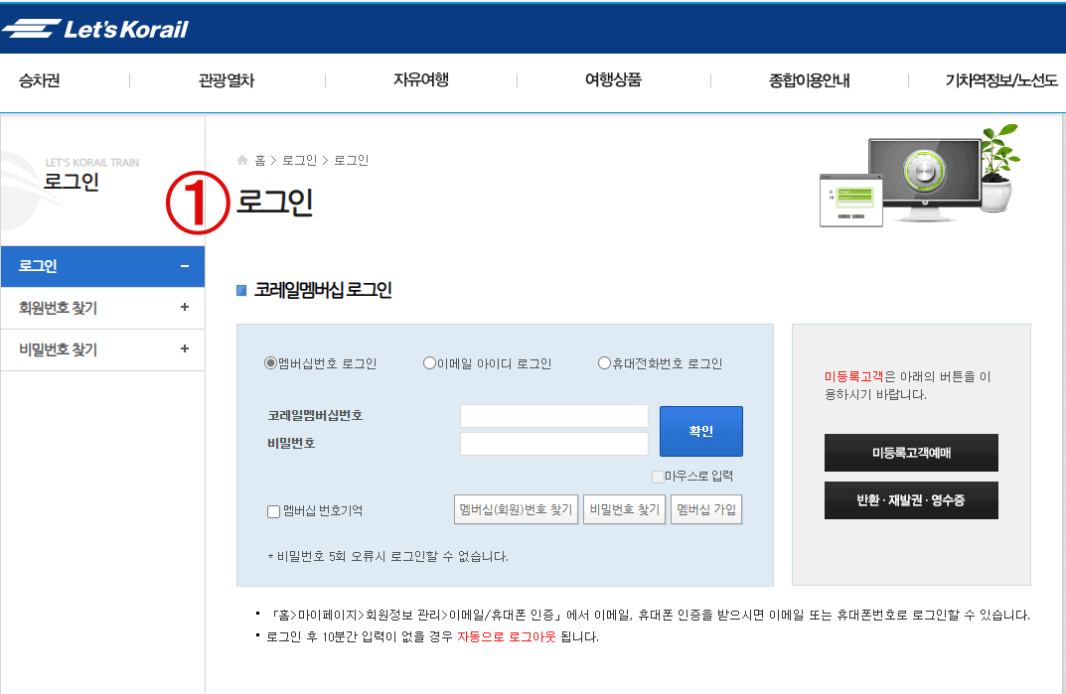
Task: Open the 종합이용안내 menu
Action: 809,80
